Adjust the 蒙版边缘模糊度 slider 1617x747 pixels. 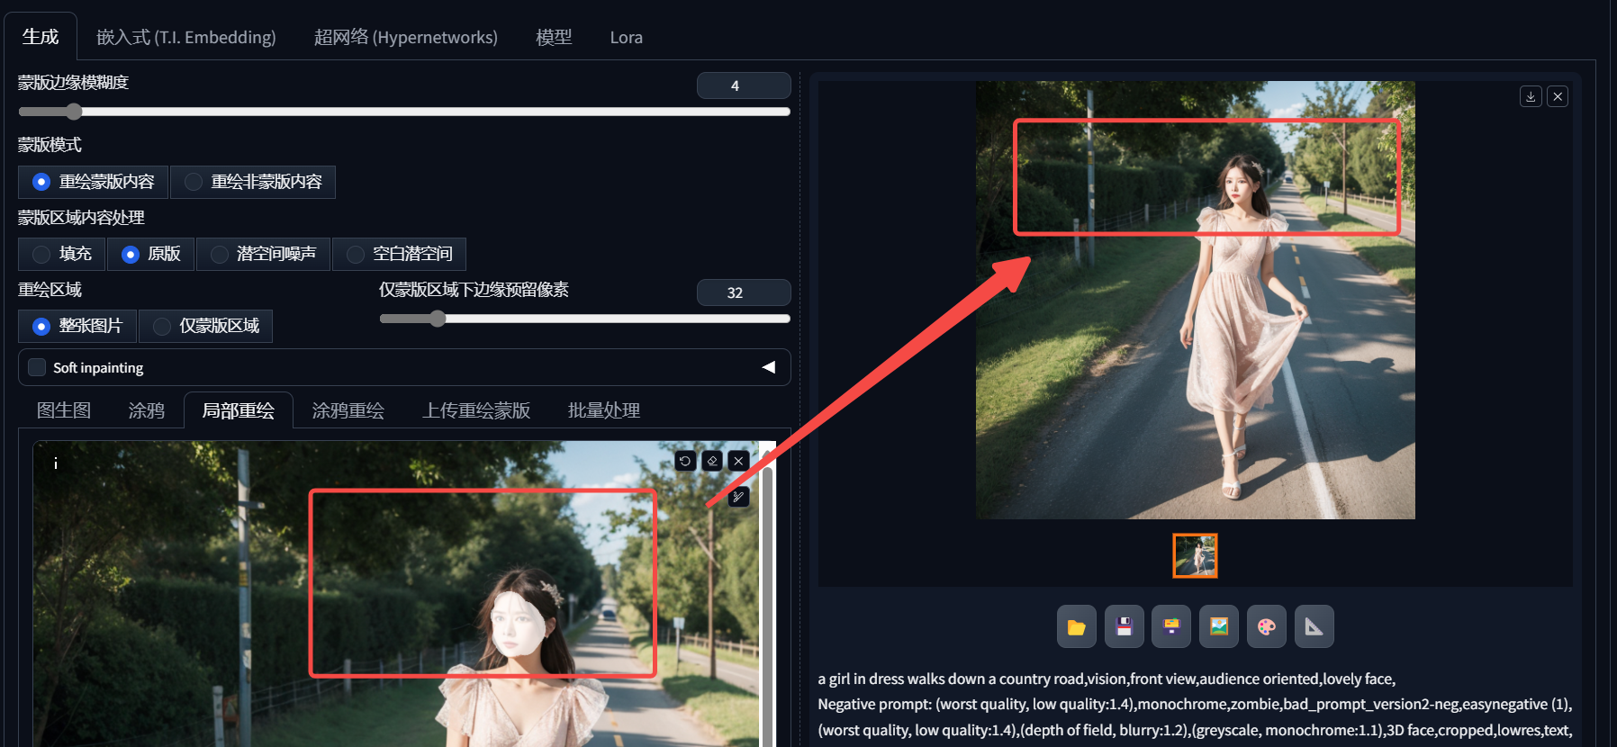pyautogui.click(x=404, y=112)
